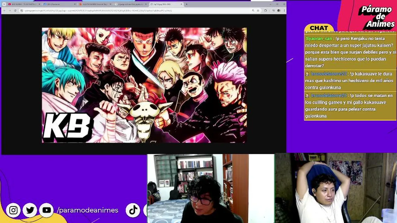Close the Facebook browser tab
397x223 pixels.
tap(75, 4)
